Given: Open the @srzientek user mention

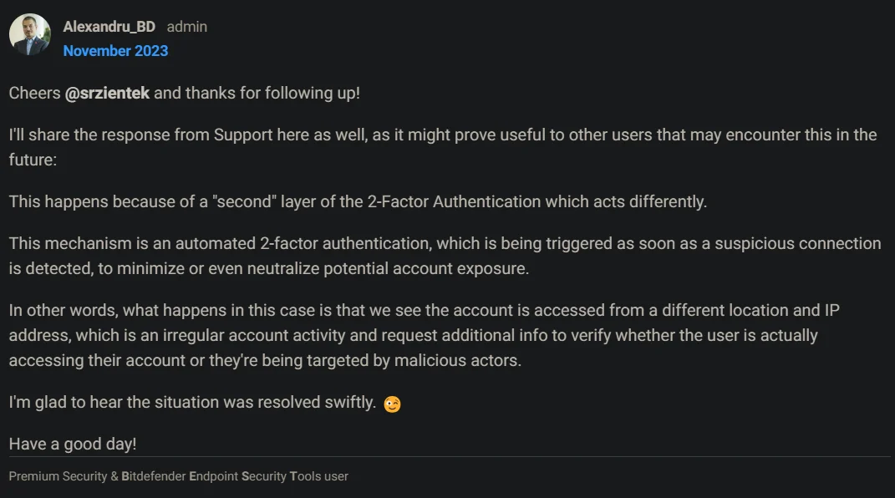Looking at the screenshot, I should pos(107,93).
